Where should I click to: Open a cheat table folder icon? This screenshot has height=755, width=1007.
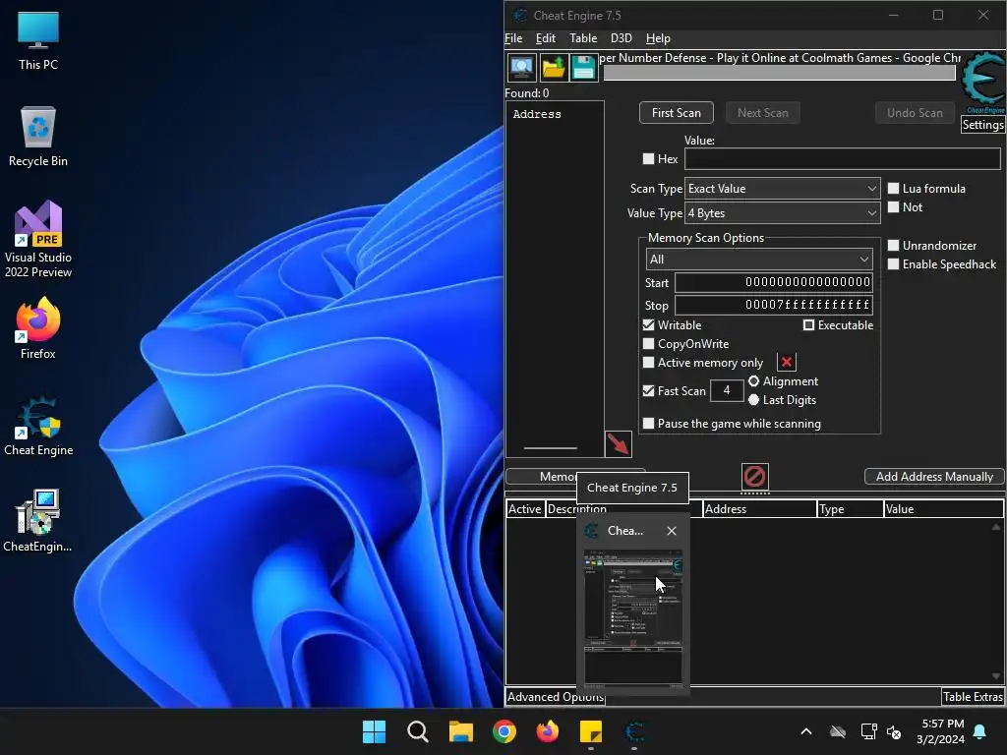553,68
